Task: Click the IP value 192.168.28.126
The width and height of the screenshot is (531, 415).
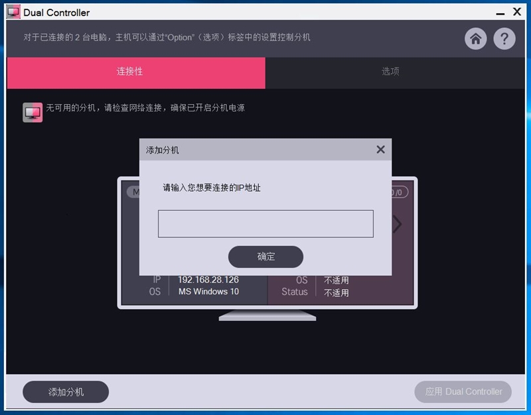Action: [x=208, y=280]
